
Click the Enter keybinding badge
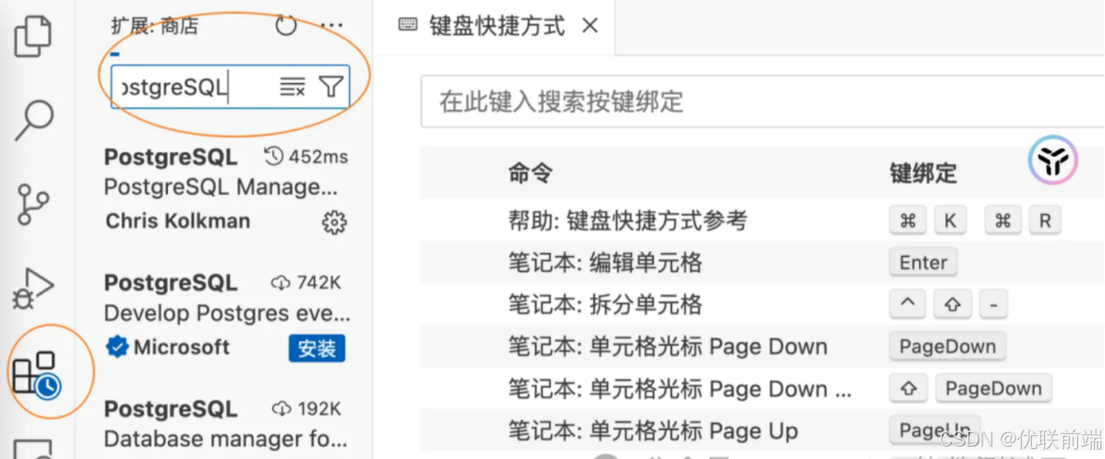[923, 263]
